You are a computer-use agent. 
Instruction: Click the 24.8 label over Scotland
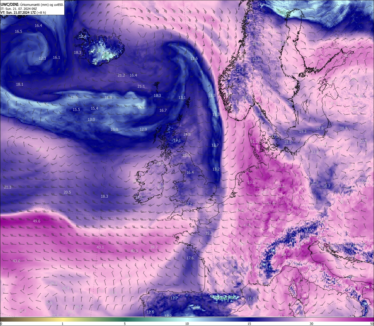(187, 134)
